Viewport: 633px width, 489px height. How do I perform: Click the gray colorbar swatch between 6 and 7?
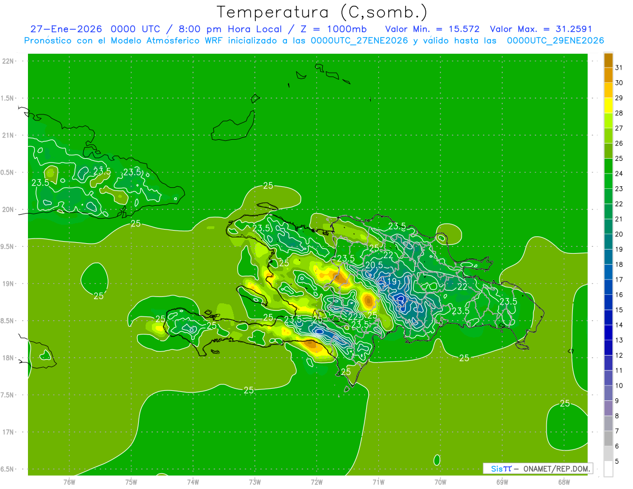[x=608, y=439]
